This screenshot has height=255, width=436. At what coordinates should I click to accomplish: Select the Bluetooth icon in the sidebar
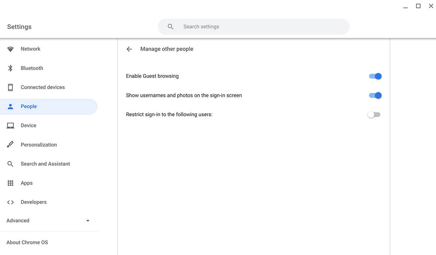(x=10, y=68)
